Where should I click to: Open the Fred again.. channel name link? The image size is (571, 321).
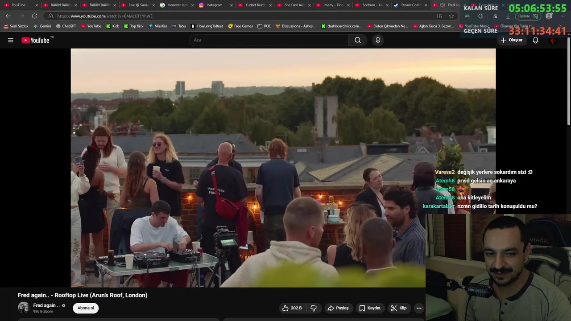(47, 305)
